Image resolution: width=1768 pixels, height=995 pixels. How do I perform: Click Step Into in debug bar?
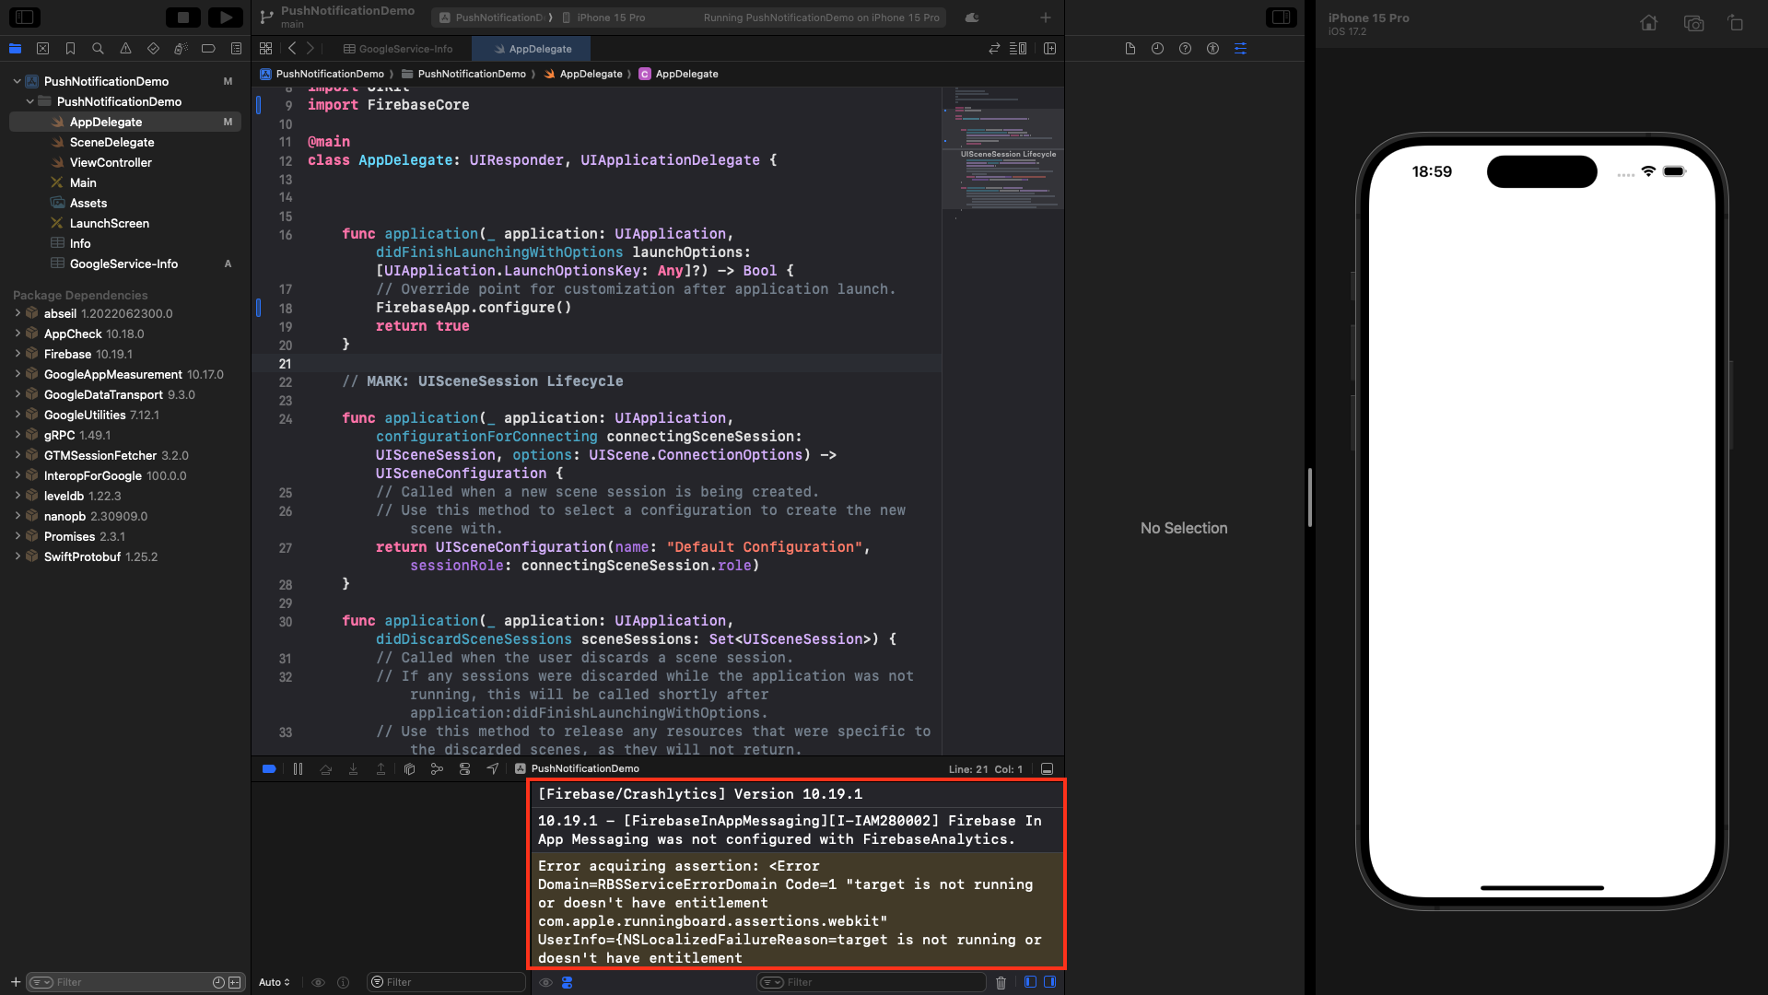click(353, 768)
